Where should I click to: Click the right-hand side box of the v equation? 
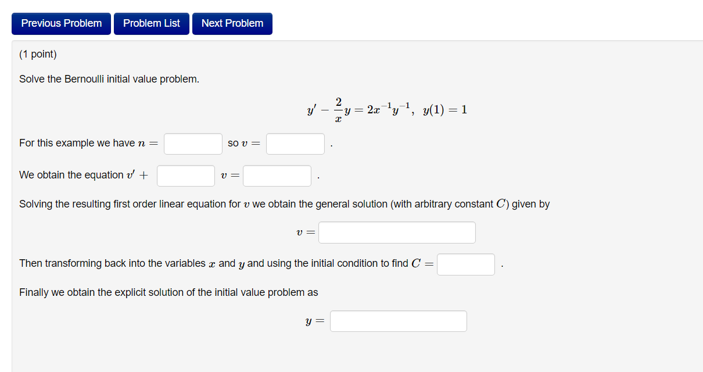coord(277,175)
